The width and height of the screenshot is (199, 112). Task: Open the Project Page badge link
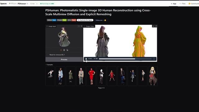tap(62, 20)
